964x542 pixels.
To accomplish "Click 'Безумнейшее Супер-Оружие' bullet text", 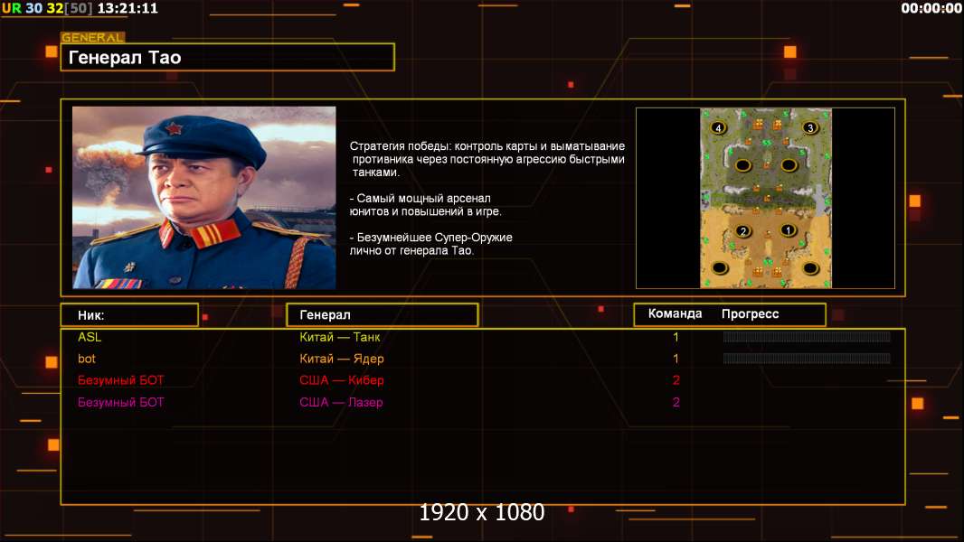I will (x=431, y=244).
